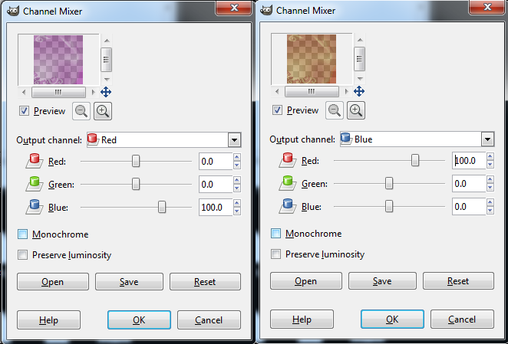Click Green slider handle in right dialog

coord(389,183)
